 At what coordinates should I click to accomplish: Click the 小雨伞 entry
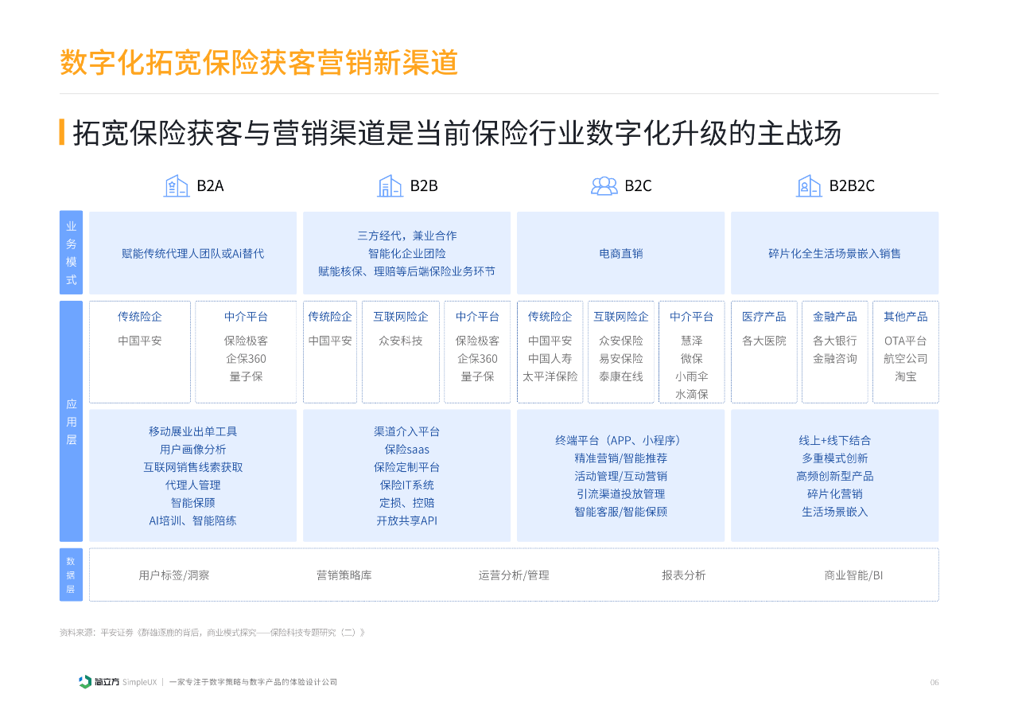[x=691, y=376]
